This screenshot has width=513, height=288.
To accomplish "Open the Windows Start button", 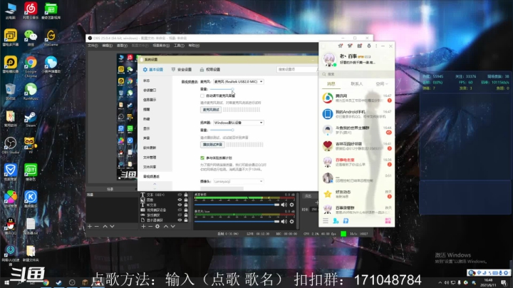I will [6, 282].
